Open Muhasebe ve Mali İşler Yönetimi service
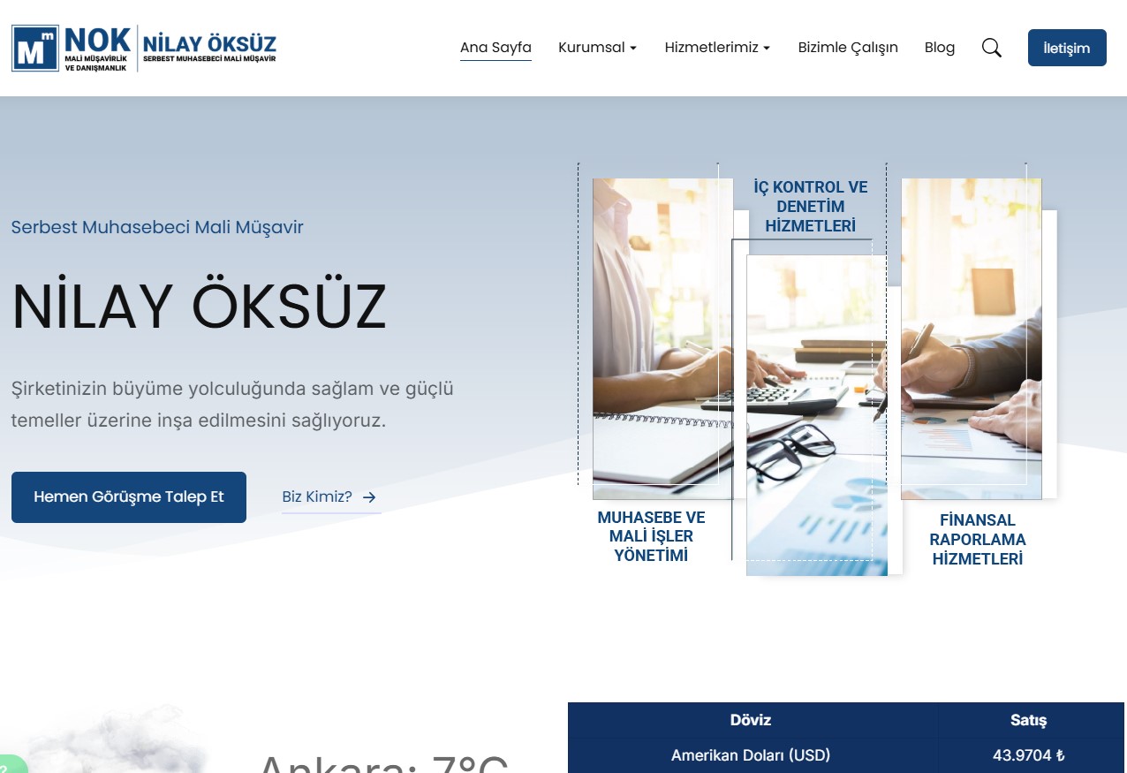 click(x=651, y=536)
